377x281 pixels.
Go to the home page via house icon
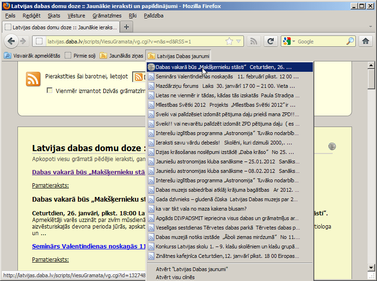[x=366, y=42]
